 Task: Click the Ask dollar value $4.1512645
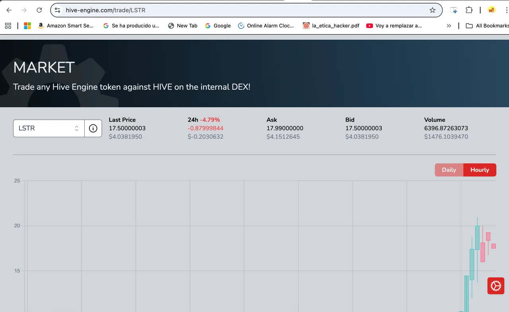tap(283, 136)
